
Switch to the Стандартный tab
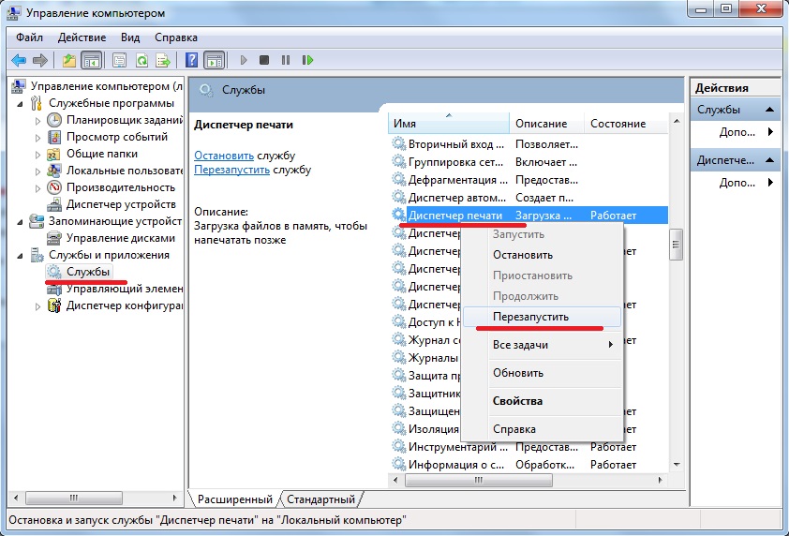[320, 499]
